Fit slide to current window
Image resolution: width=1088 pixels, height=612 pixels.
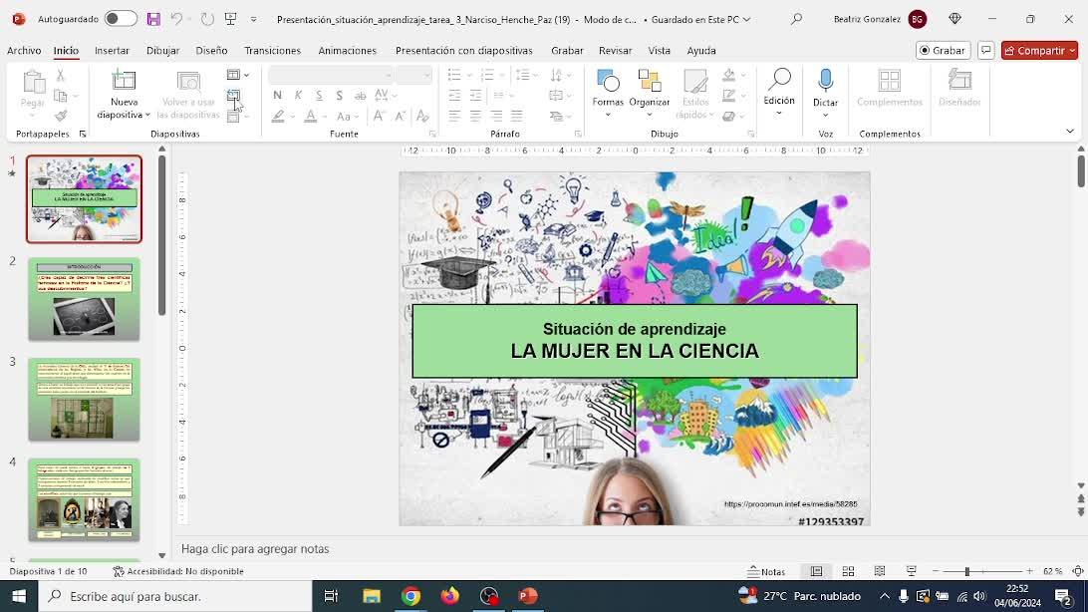pyautogui.click(x=1077, y=571)
